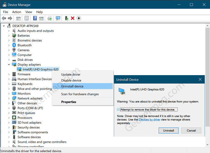Expand the SD host adapters node

(x=9, y=122)
